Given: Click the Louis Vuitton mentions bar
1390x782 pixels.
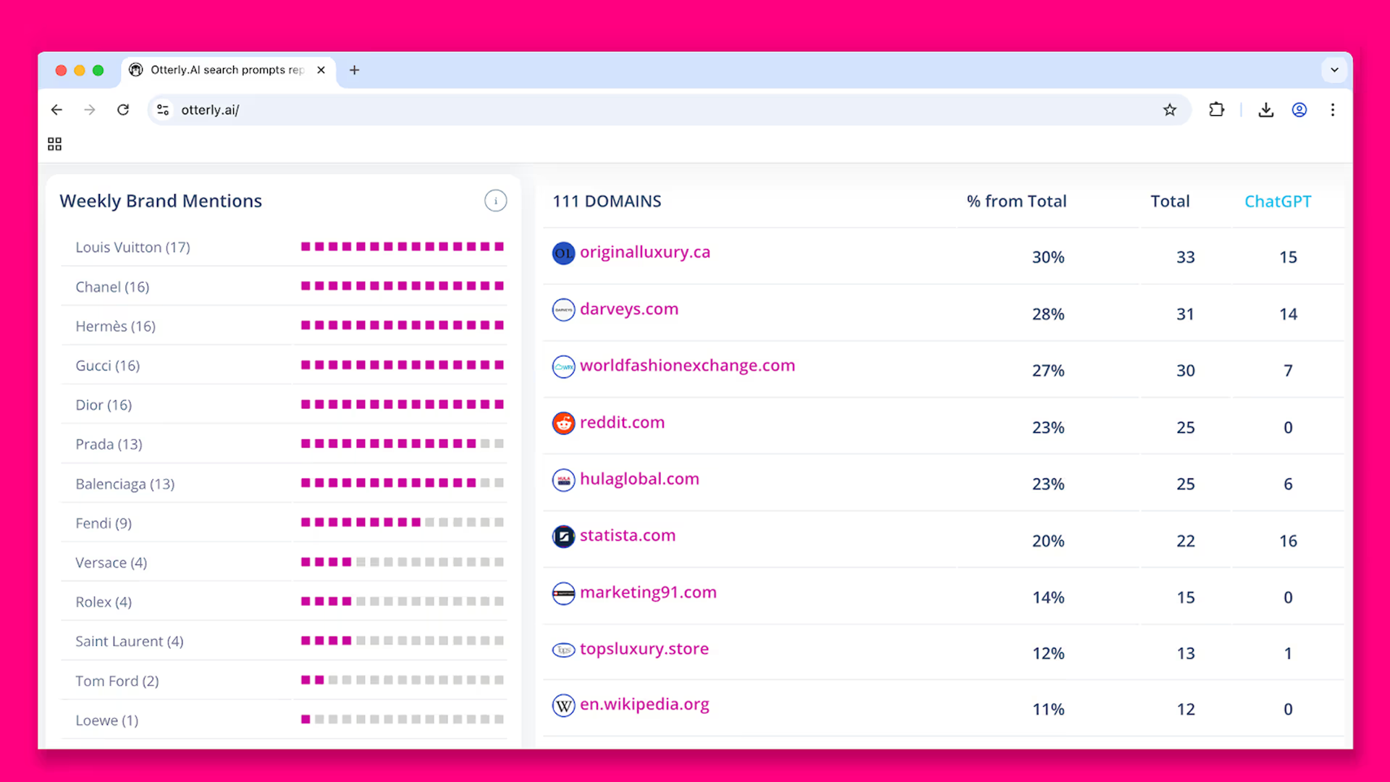Looking at the screenshot, I should (403, 247).
